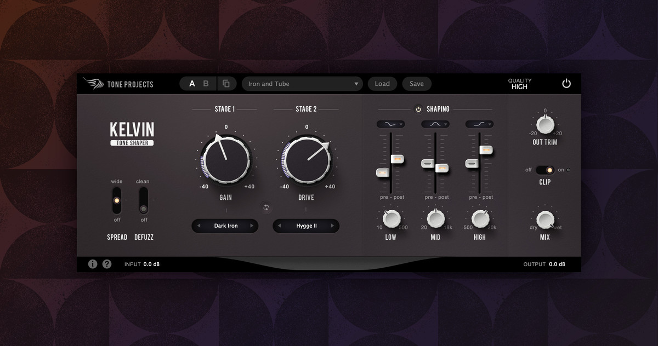Copy settings with the A/B copy icon

(x=226, y=84)
